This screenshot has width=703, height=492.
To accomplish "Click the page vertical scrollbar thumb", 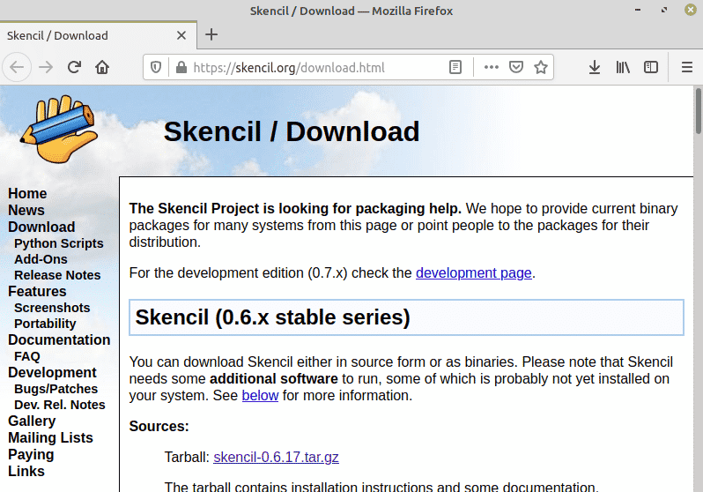I will 698,111.
